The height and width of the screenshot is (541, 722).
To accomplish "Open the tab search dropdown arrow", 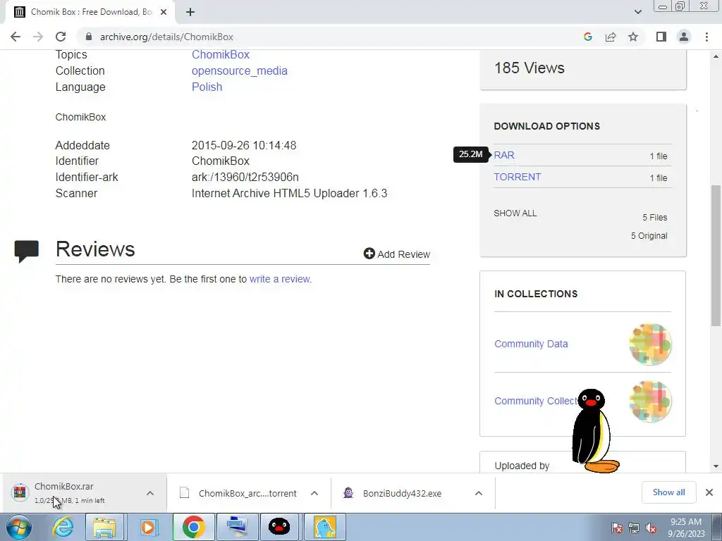I will (637, 12).
